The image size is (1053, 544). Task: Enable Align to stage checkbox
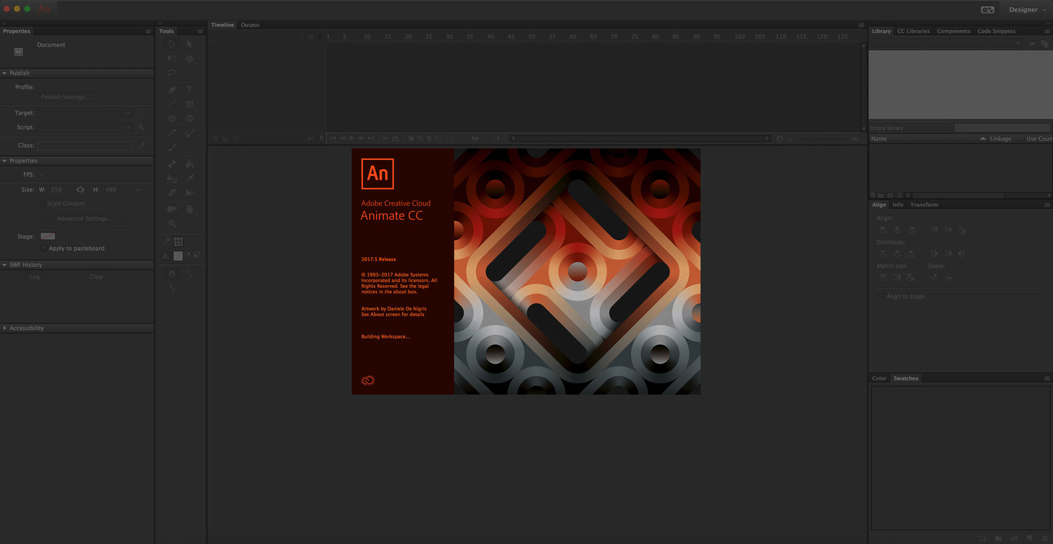click(x=882, y=296)
